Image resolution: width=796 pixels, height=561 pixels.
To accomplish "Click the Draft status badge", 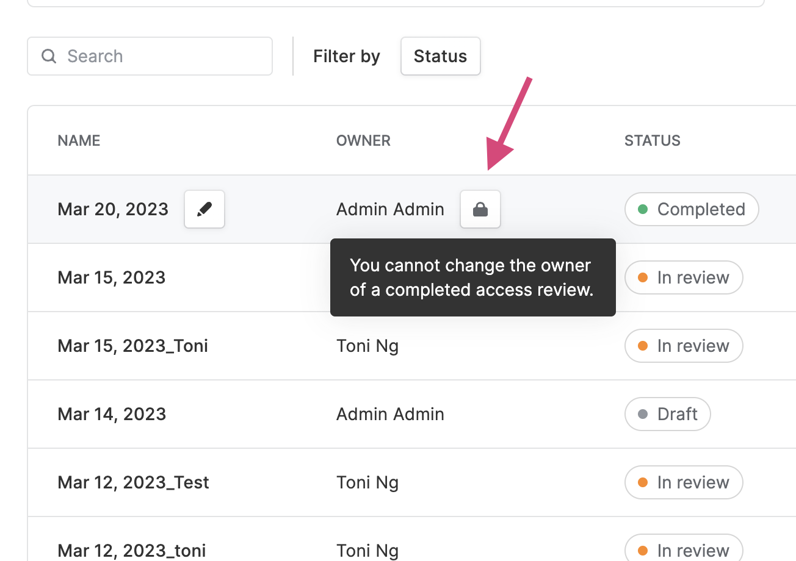I will pos(668,414).
